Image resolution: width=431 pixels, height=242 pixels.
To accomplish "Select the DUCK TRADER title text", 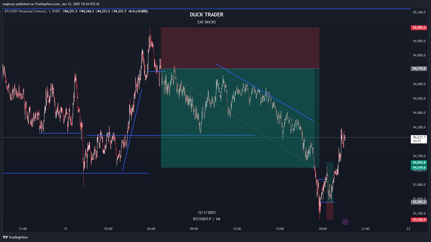I will click(x=207, y=15).
